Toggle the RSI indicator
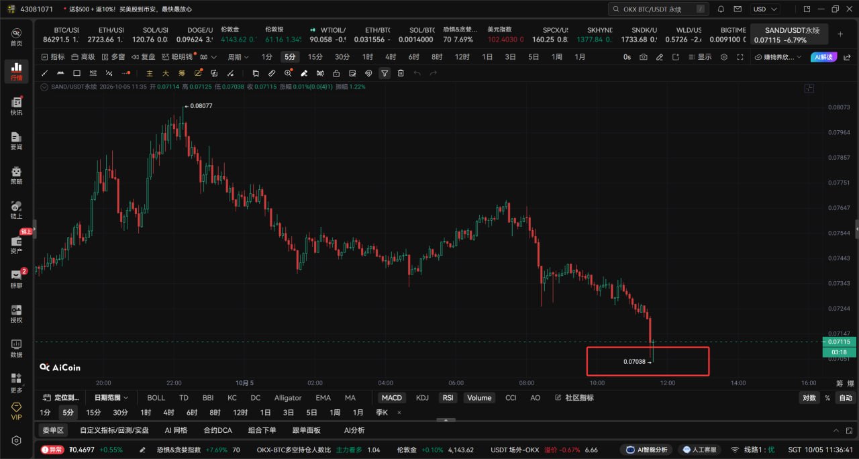859x459 pixels. (448, 398)
